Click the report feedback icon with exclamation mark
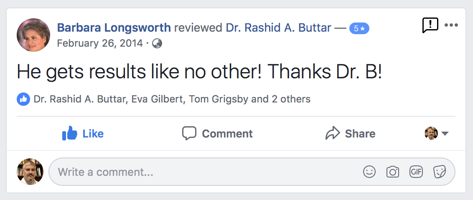This screenshot has width=473, height=200. tap(430, 25)
